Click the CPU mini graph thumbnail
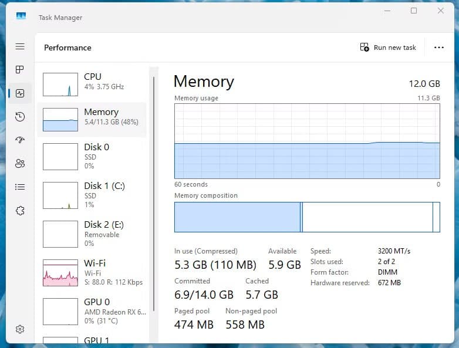459x348 pixels. coord(60,85)
